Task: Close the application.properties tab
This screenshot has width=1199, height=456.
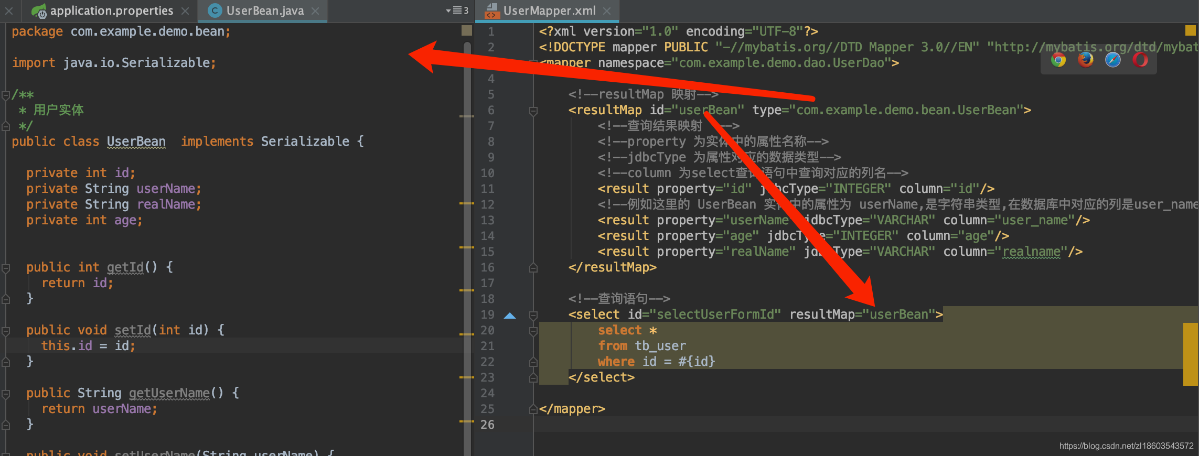Action: tap(185, 11)
